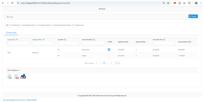Go to previous page of results
This screenshot has height=102, width=204.
pos(100,63)
